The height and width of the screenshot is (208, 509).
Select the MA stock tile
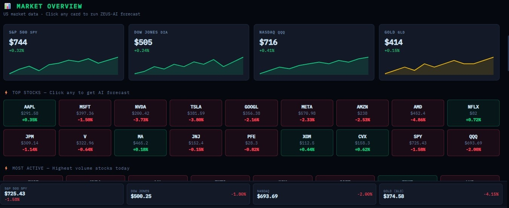click(140, 143)
